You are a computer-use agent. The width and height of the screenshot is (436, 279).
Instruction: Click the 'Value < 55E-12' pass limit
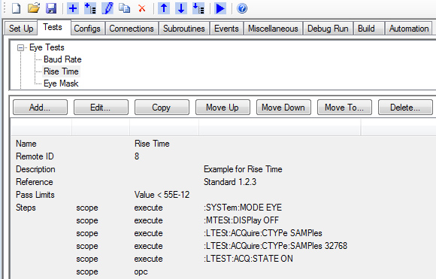click(162, 195)
